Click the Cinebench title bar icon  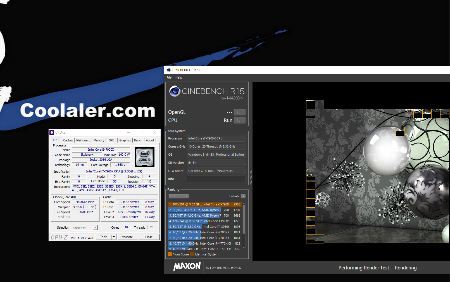169,70
